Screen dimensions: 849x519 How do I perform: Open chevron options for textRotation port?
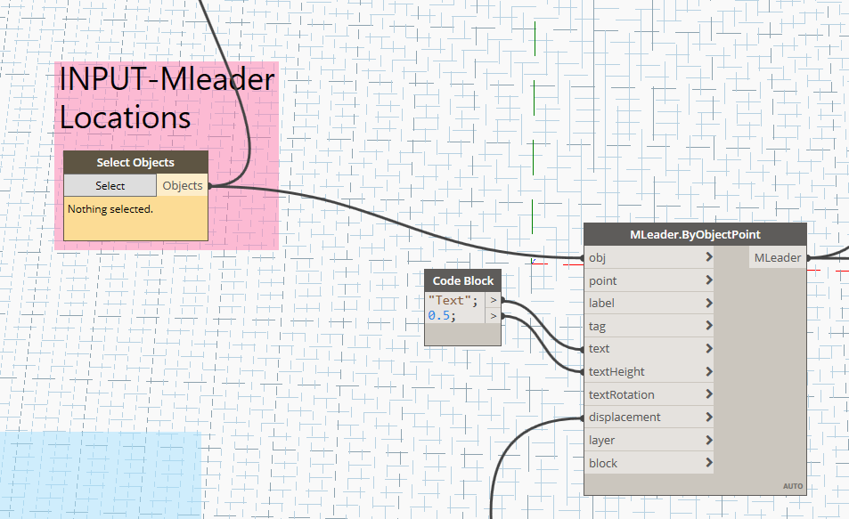pos(709,394)
